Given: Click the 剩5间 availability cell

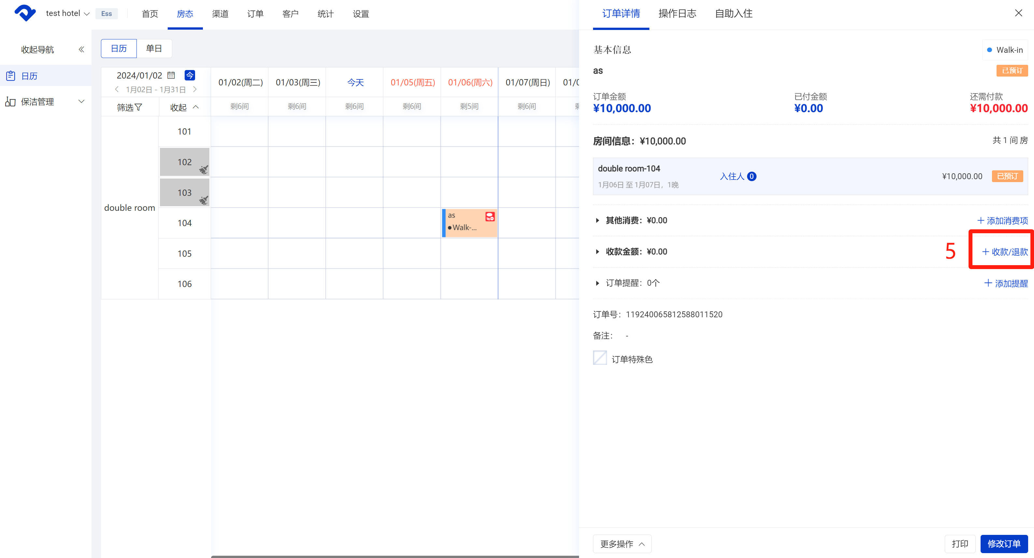Looking at the screenshot, I should tap(469, 106).
